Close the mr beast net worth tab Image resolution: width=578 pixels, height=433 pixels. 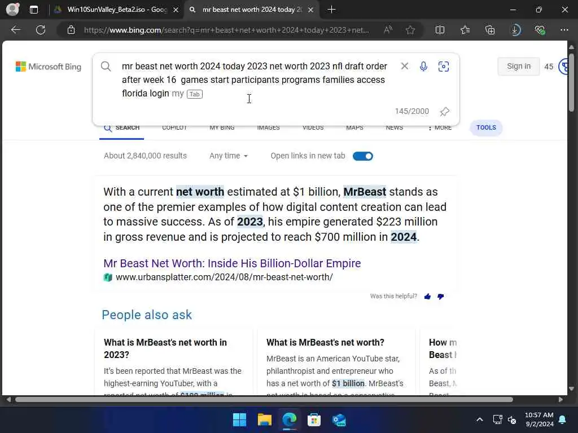pyautogui.click(x=311, y=10)
